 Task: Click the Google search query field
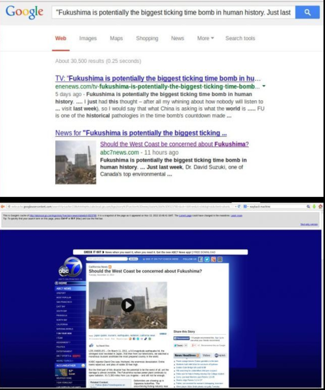174,12
